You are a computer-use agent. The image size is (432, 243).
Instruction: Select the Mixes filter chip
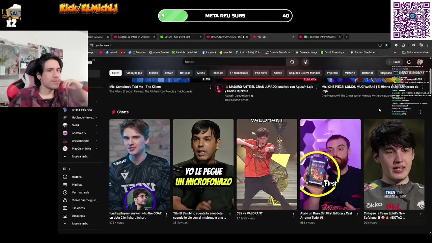pos(201,73)
